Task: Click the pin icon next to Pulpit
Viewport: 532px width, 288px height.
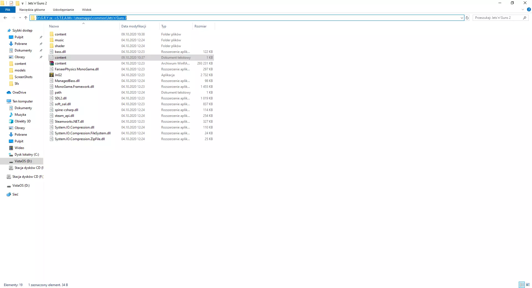Action: click(41, 37)
